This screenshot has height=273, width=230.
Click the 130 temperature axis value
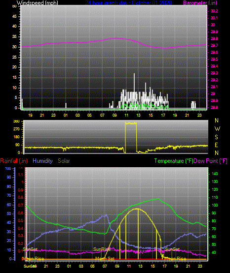click(x=215, y=182)
